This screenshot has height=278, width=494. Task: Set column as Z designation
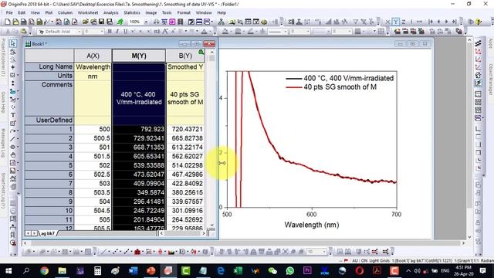pos(403,22)
